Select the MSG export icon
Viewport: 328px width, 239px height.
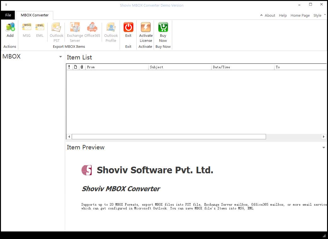point(26,27)
